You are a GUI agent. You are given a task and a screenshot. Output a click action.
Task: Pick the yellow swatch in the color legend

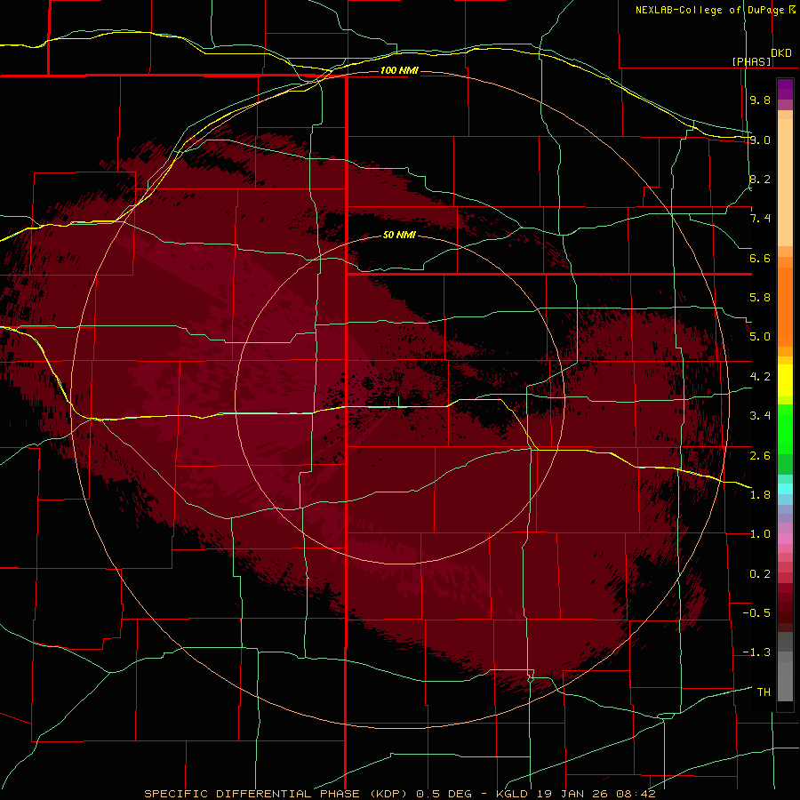(x=785, y=380)
